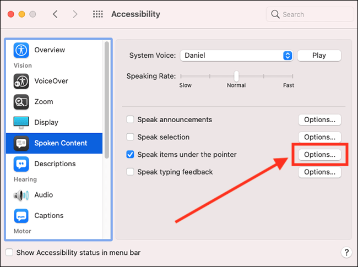Choose the Display monitor icon
Image resolution: width=358 pixels, height=267 pixels.
[x=21, y=122]
